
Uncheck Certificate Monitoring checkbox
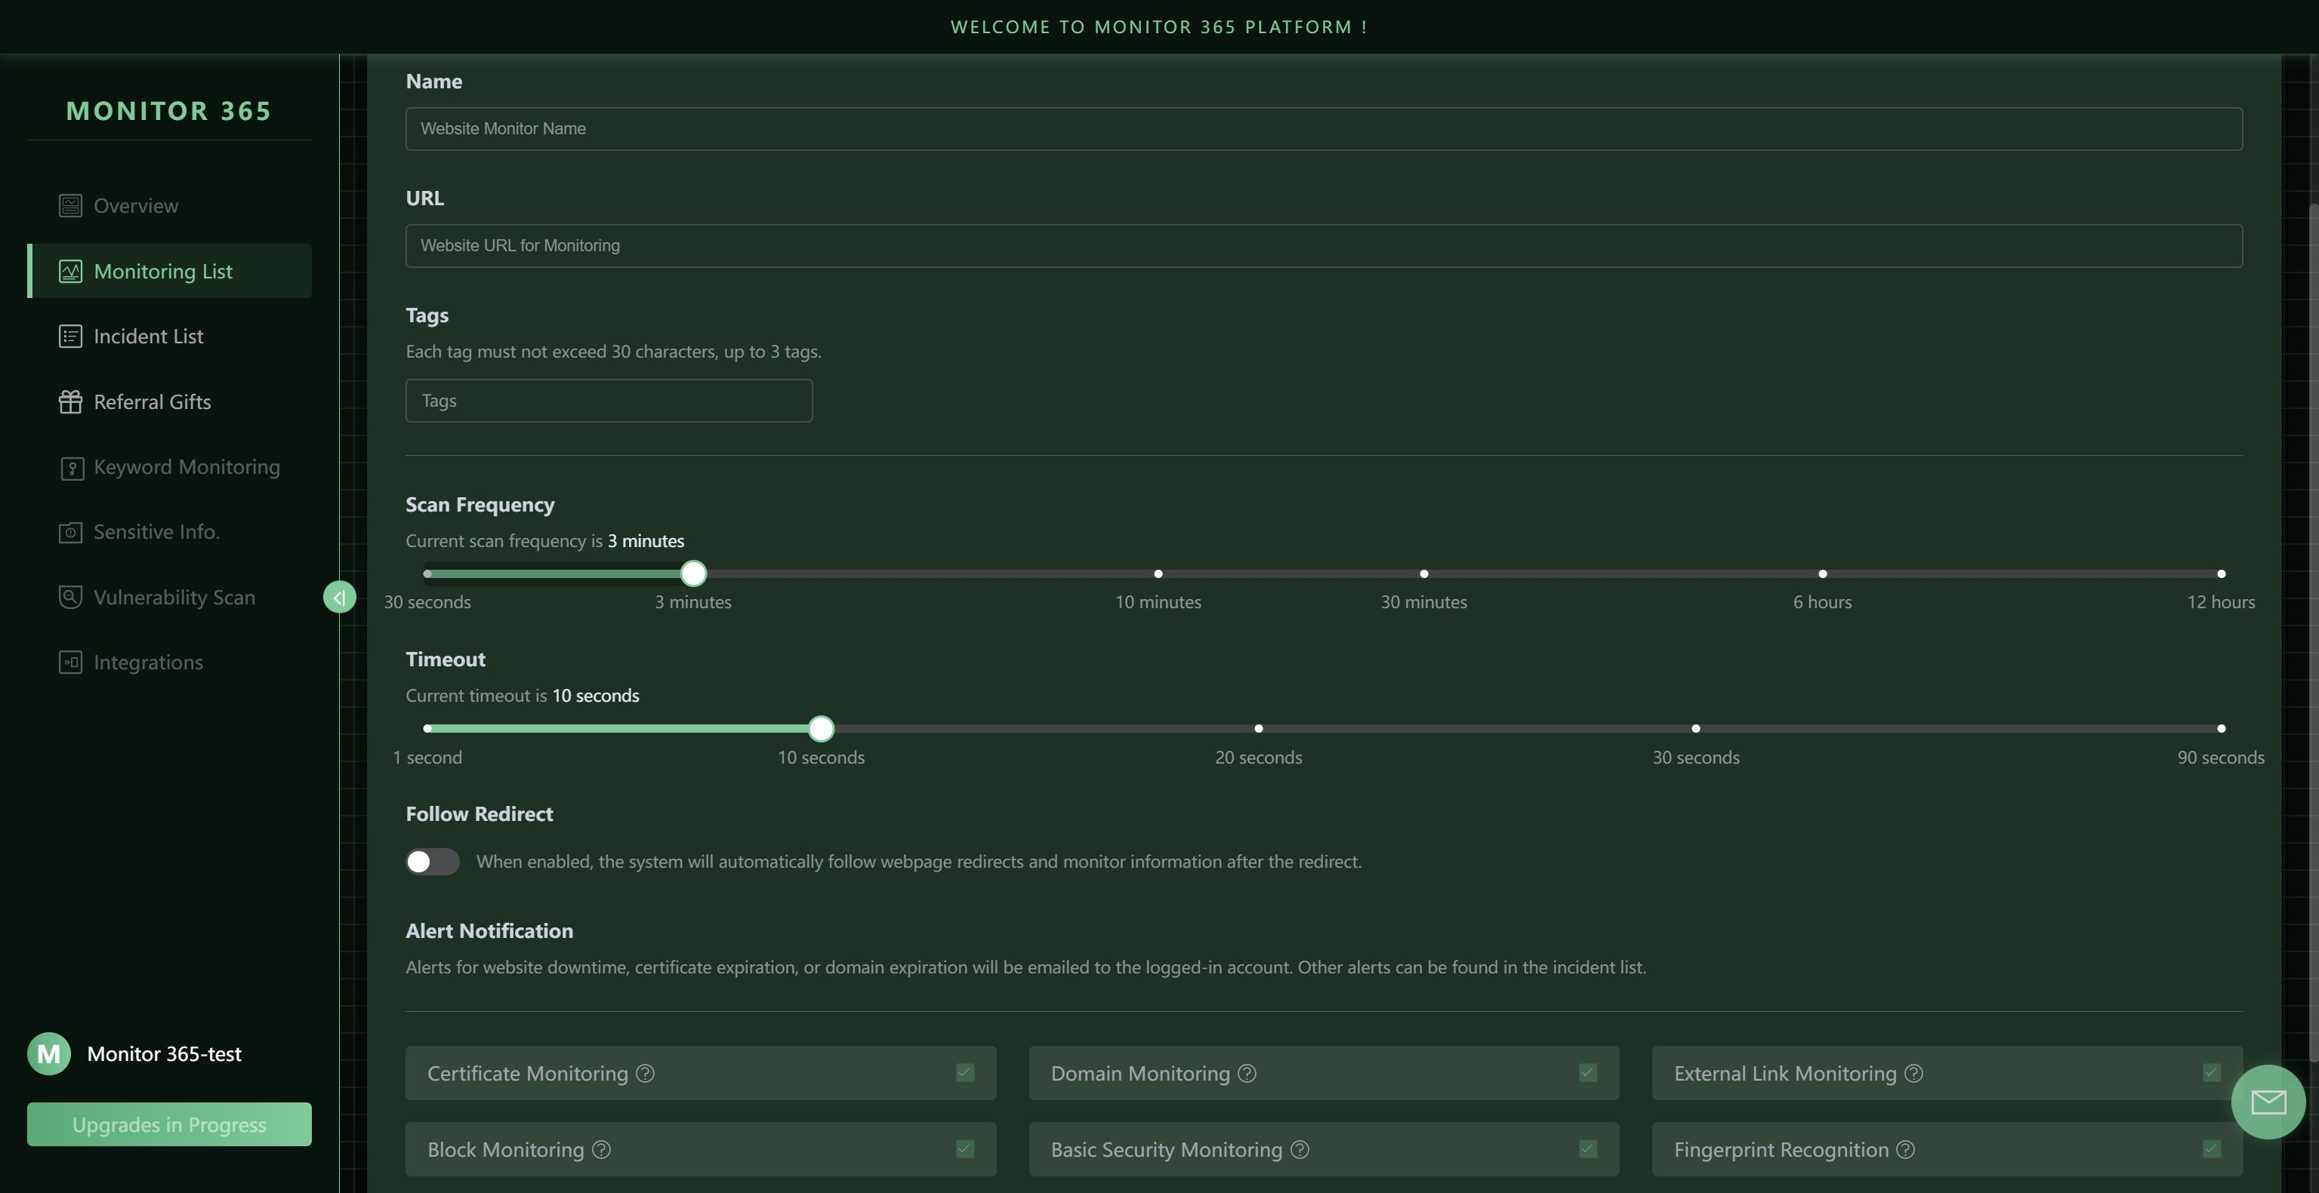(965, 1072)
